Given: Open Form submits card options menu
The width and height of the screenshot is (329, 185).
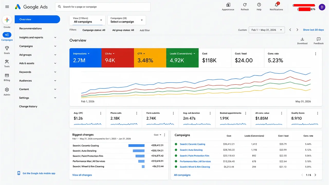Looking at the screenshot, I should [173, 113].
